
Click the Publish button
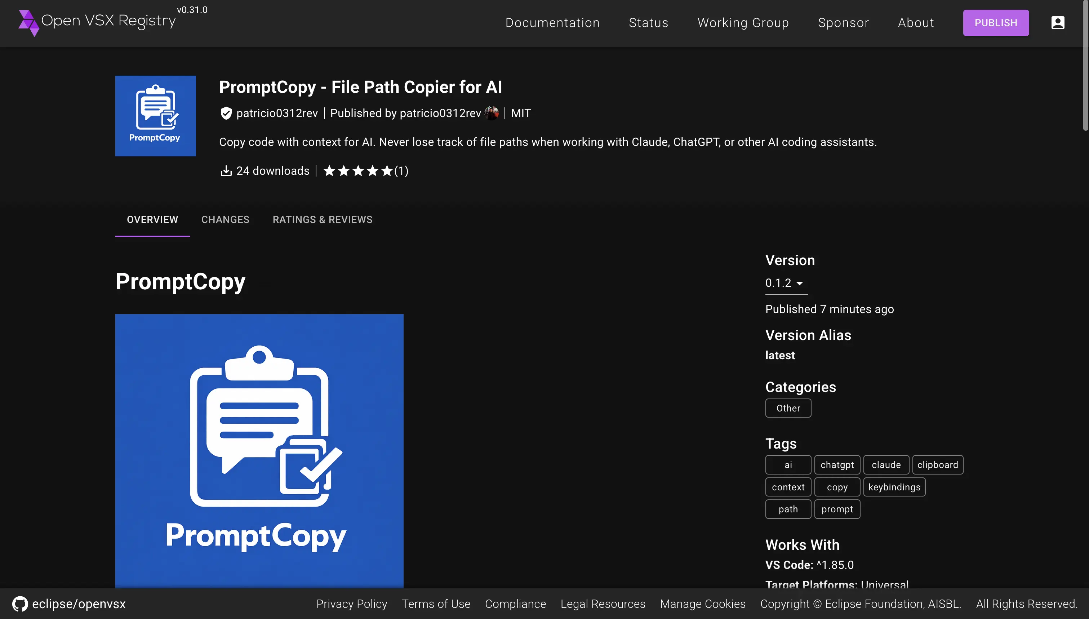(996, 23)
